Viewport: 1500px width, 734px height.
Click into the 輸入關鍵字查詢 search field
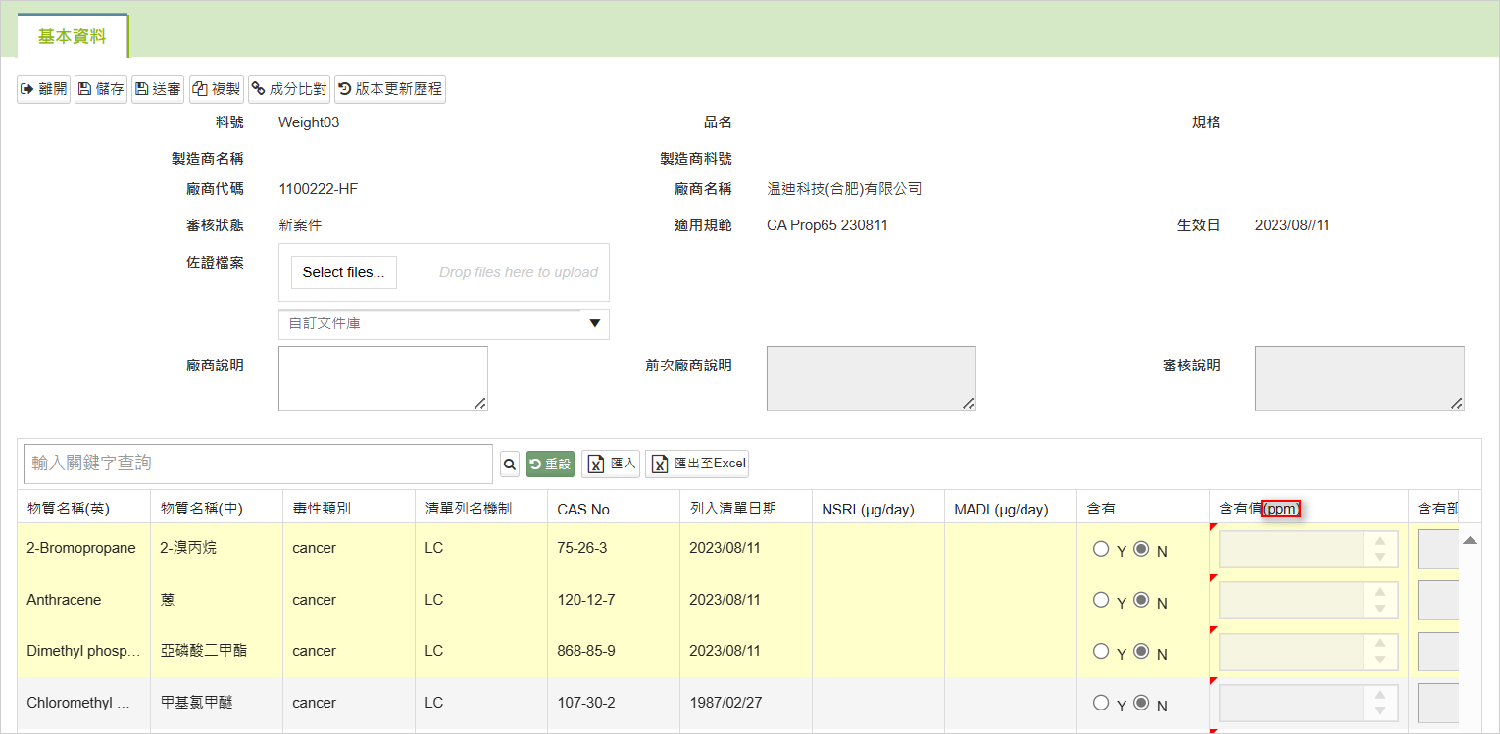(258, 464)
